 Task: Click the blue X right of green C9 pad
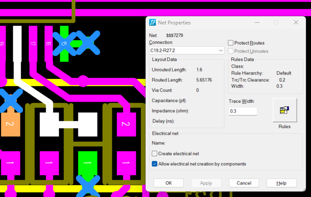click(88, 43)
